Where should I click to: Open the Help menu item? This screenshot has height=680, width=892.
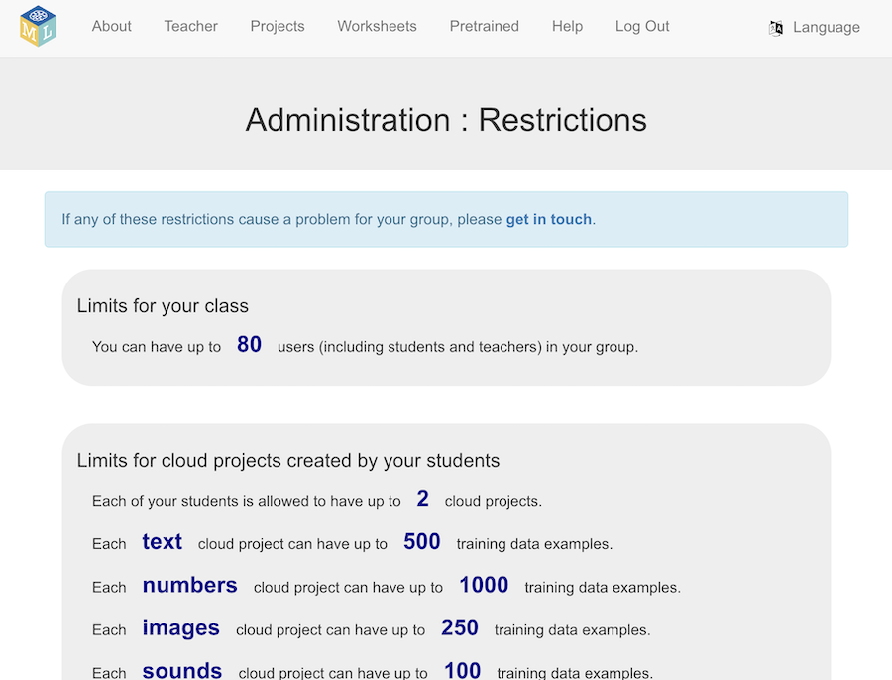[x=567, y=26]
